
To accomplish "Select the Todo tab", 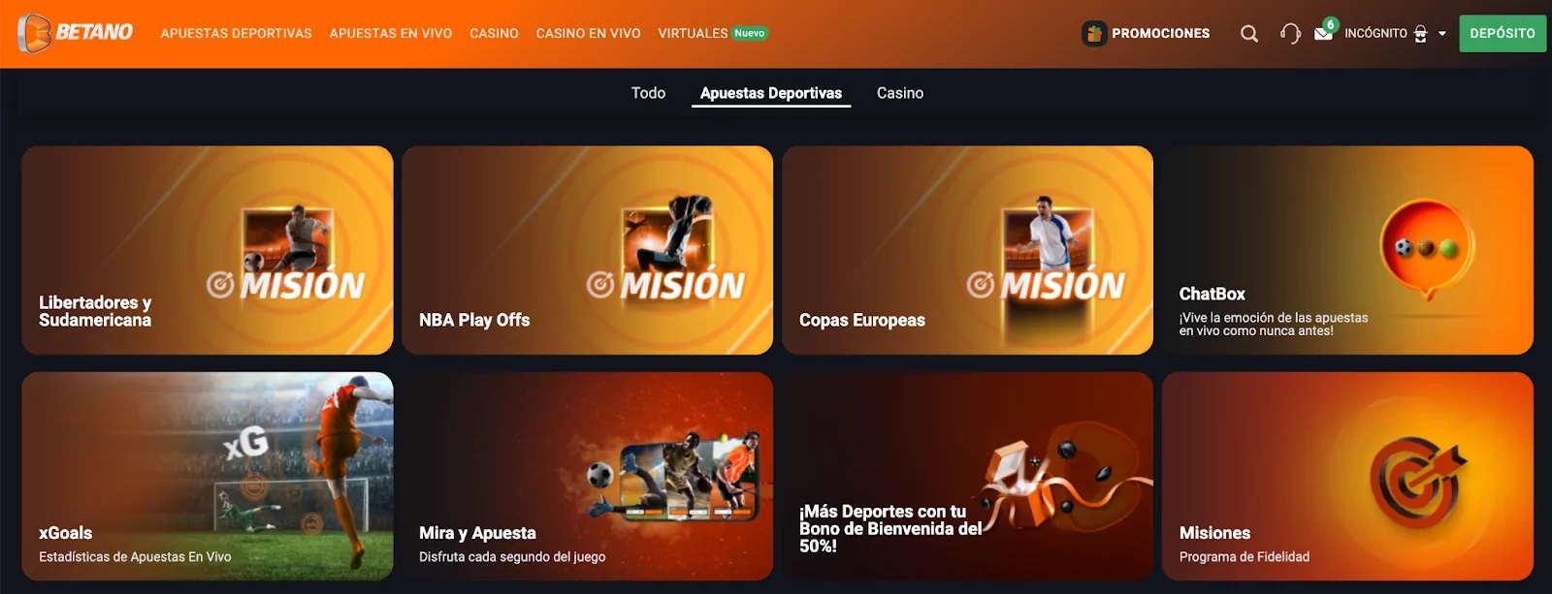I will [648, 93].
